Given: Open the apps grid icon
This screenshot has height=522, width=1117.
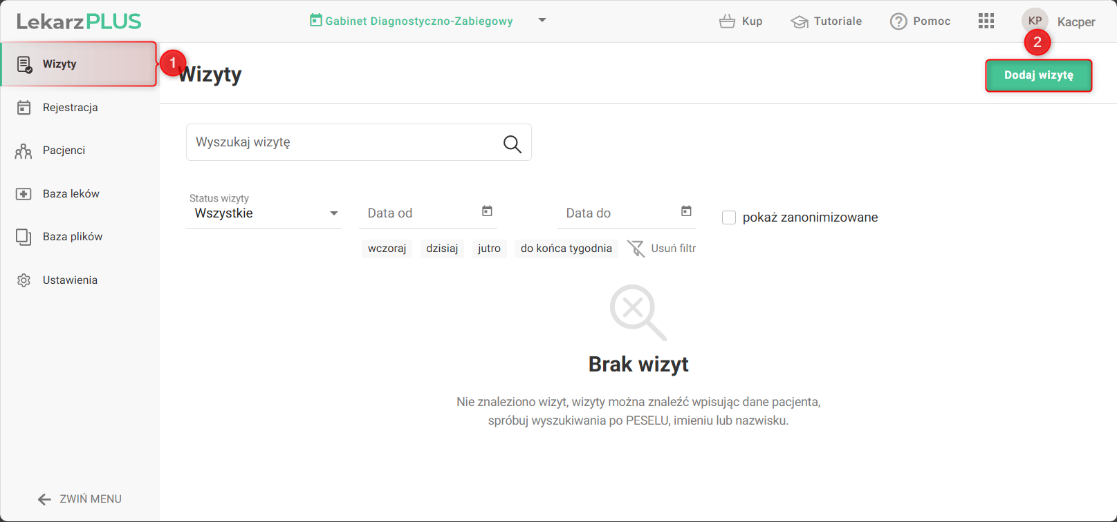Looking at the screenshot, I should [986, 21].
